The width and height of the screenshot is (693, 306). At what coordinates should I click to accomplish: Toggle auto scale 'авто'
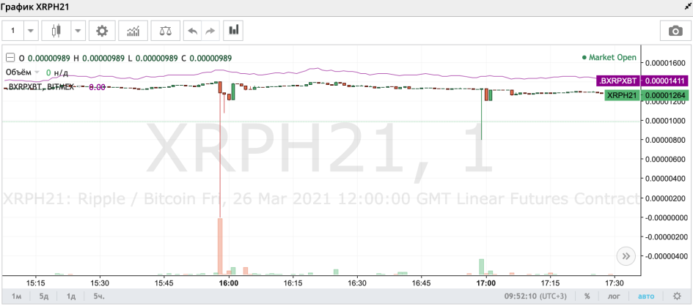point(645,296)
